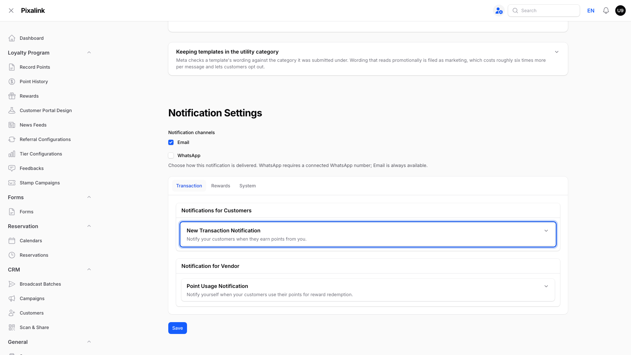The height and width of the screenshot is (355, 631).
Task: Collapse the Loyalty Program section
Action: click(89, 53)
